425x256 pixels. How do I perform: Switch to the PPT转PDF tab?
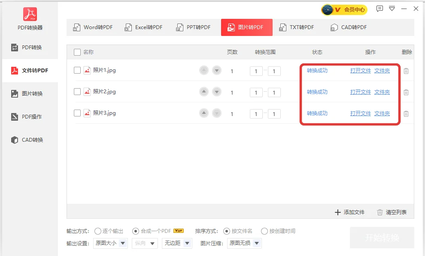click(x=193, y=27)
